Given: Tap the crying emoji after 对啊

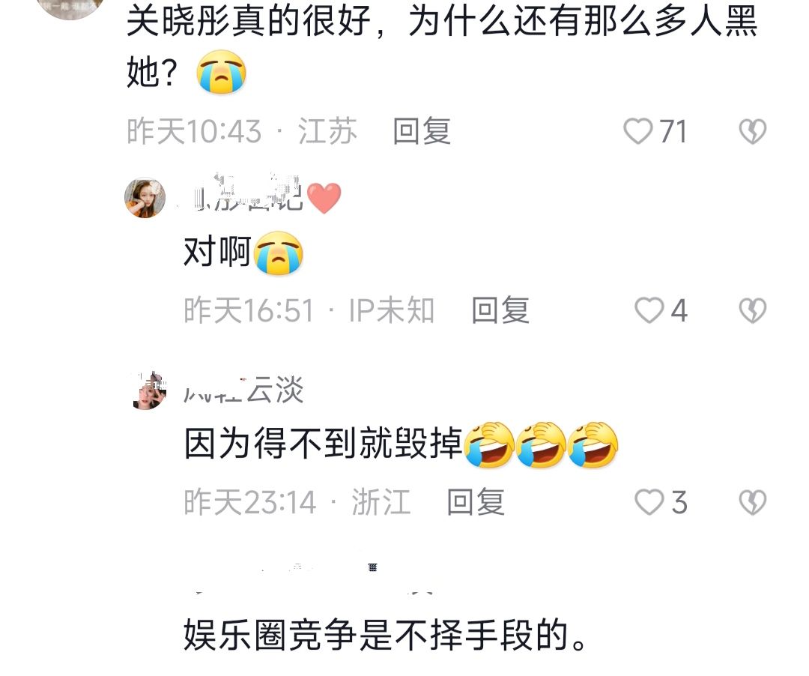Looking at the screenshot, I should tap(279, 253).
